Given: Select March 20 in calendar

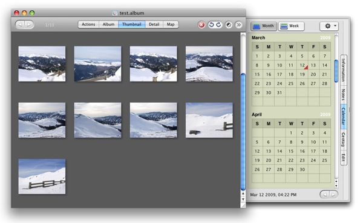Looking at the screenshot, I should pyautogui.click(x=313, y=74).
